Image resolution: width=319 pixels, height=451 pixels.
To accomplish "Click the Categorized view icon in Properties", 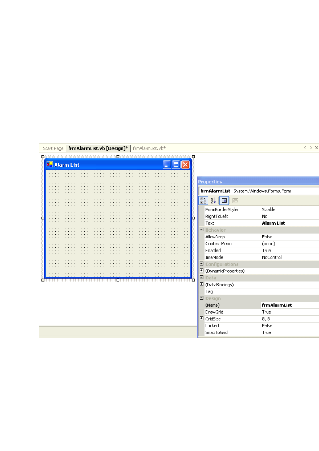I will click(x=203, y=200).
